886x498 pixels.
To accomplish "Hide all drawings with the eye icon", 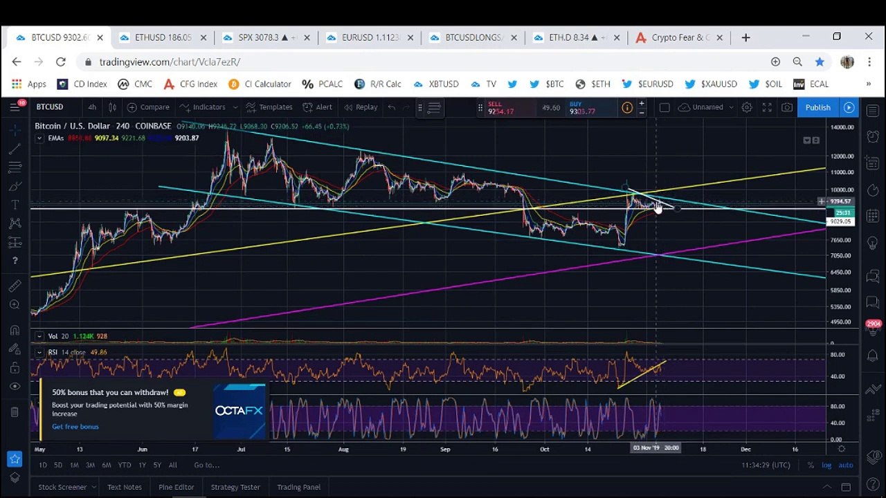I will pos(15,386).
